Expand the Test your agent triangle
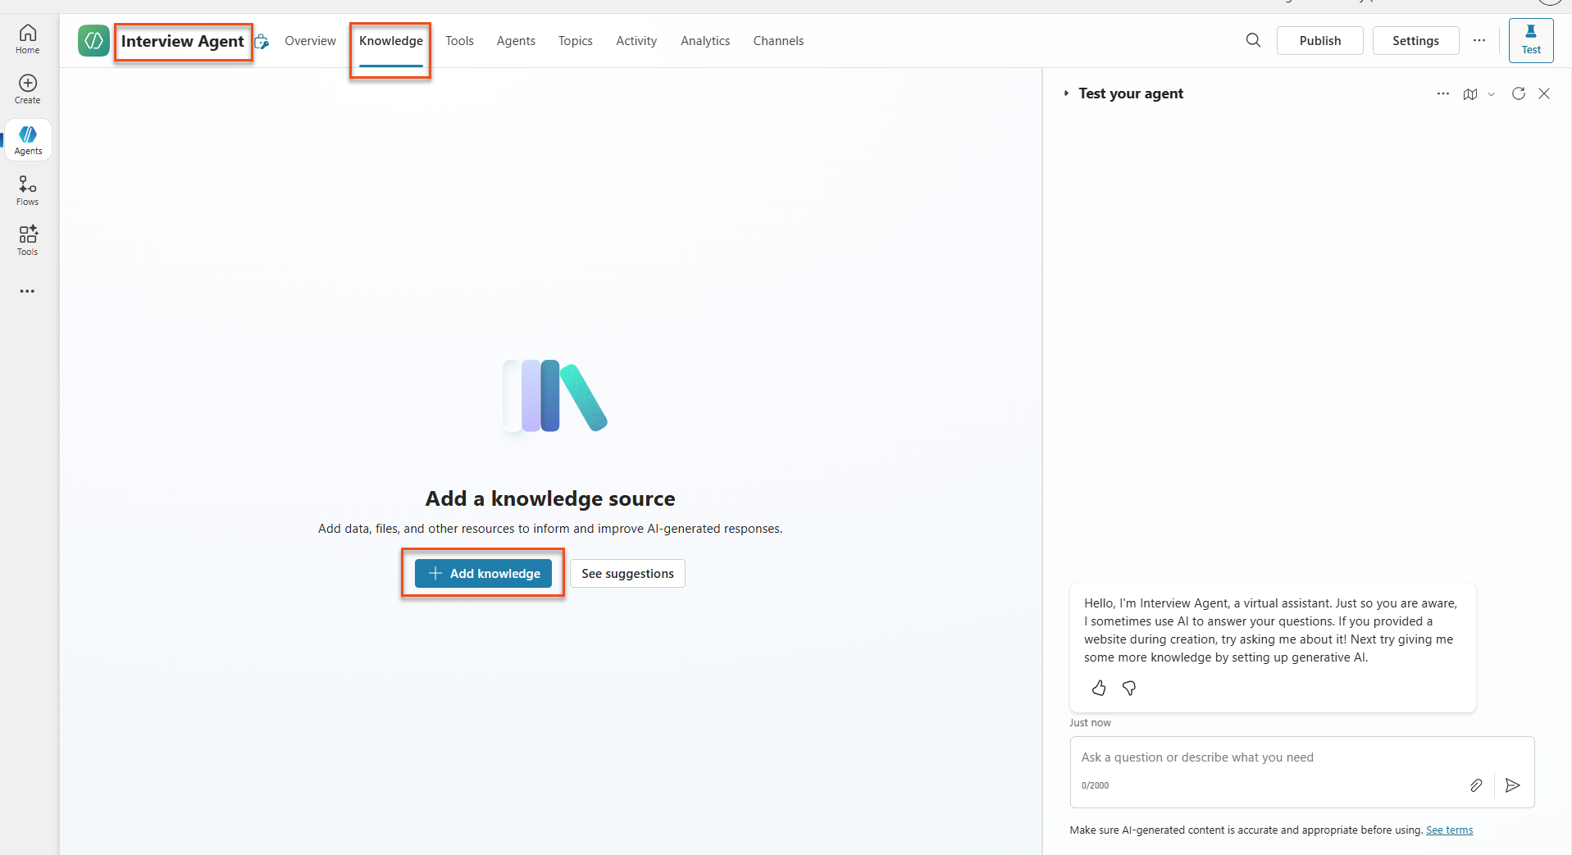 point(1066,93)
